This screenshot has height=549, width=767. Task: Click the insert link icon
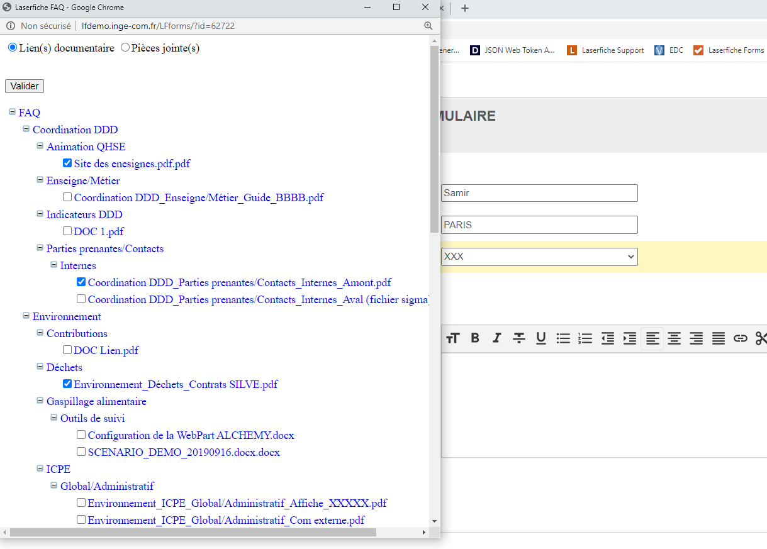[741, 338]
